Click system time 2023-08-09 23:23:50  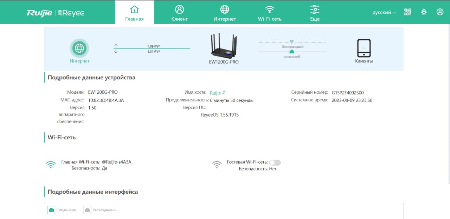(x=352, y=100)
